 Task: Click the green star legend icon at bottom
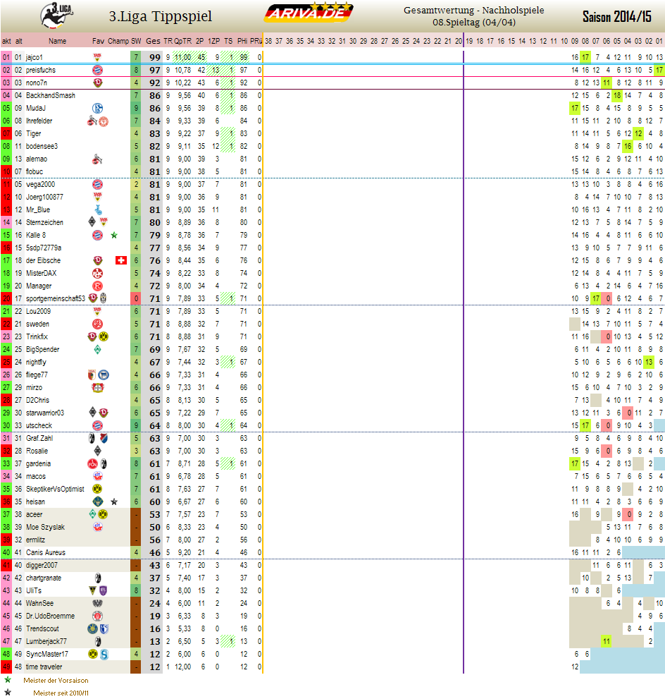point(8,681)
